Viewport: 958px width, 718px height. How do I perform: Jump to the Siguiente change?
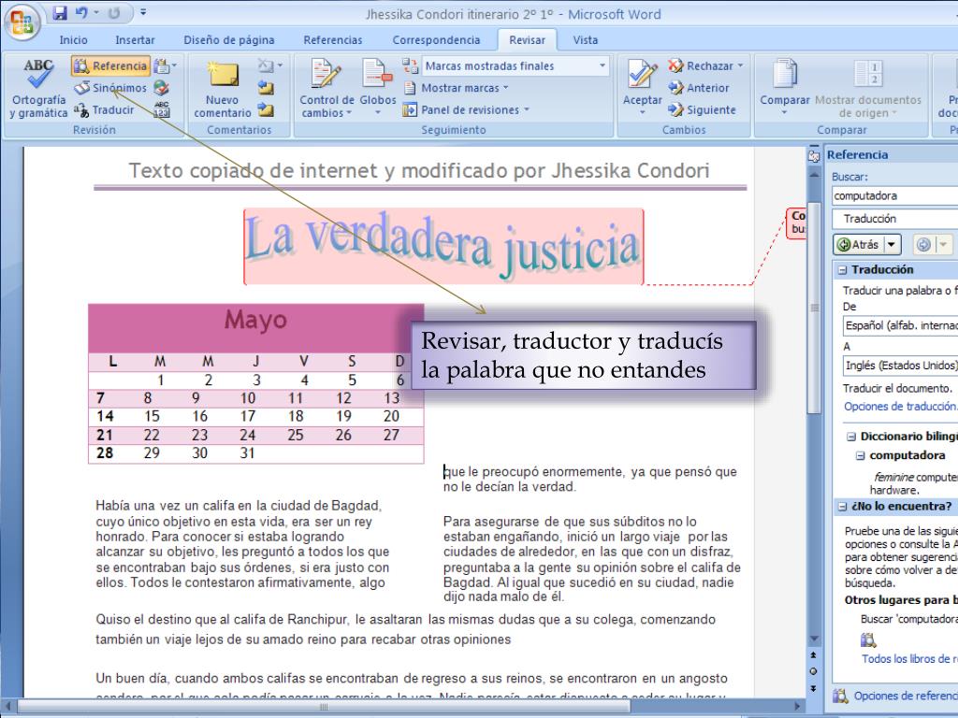pos(702,110)
